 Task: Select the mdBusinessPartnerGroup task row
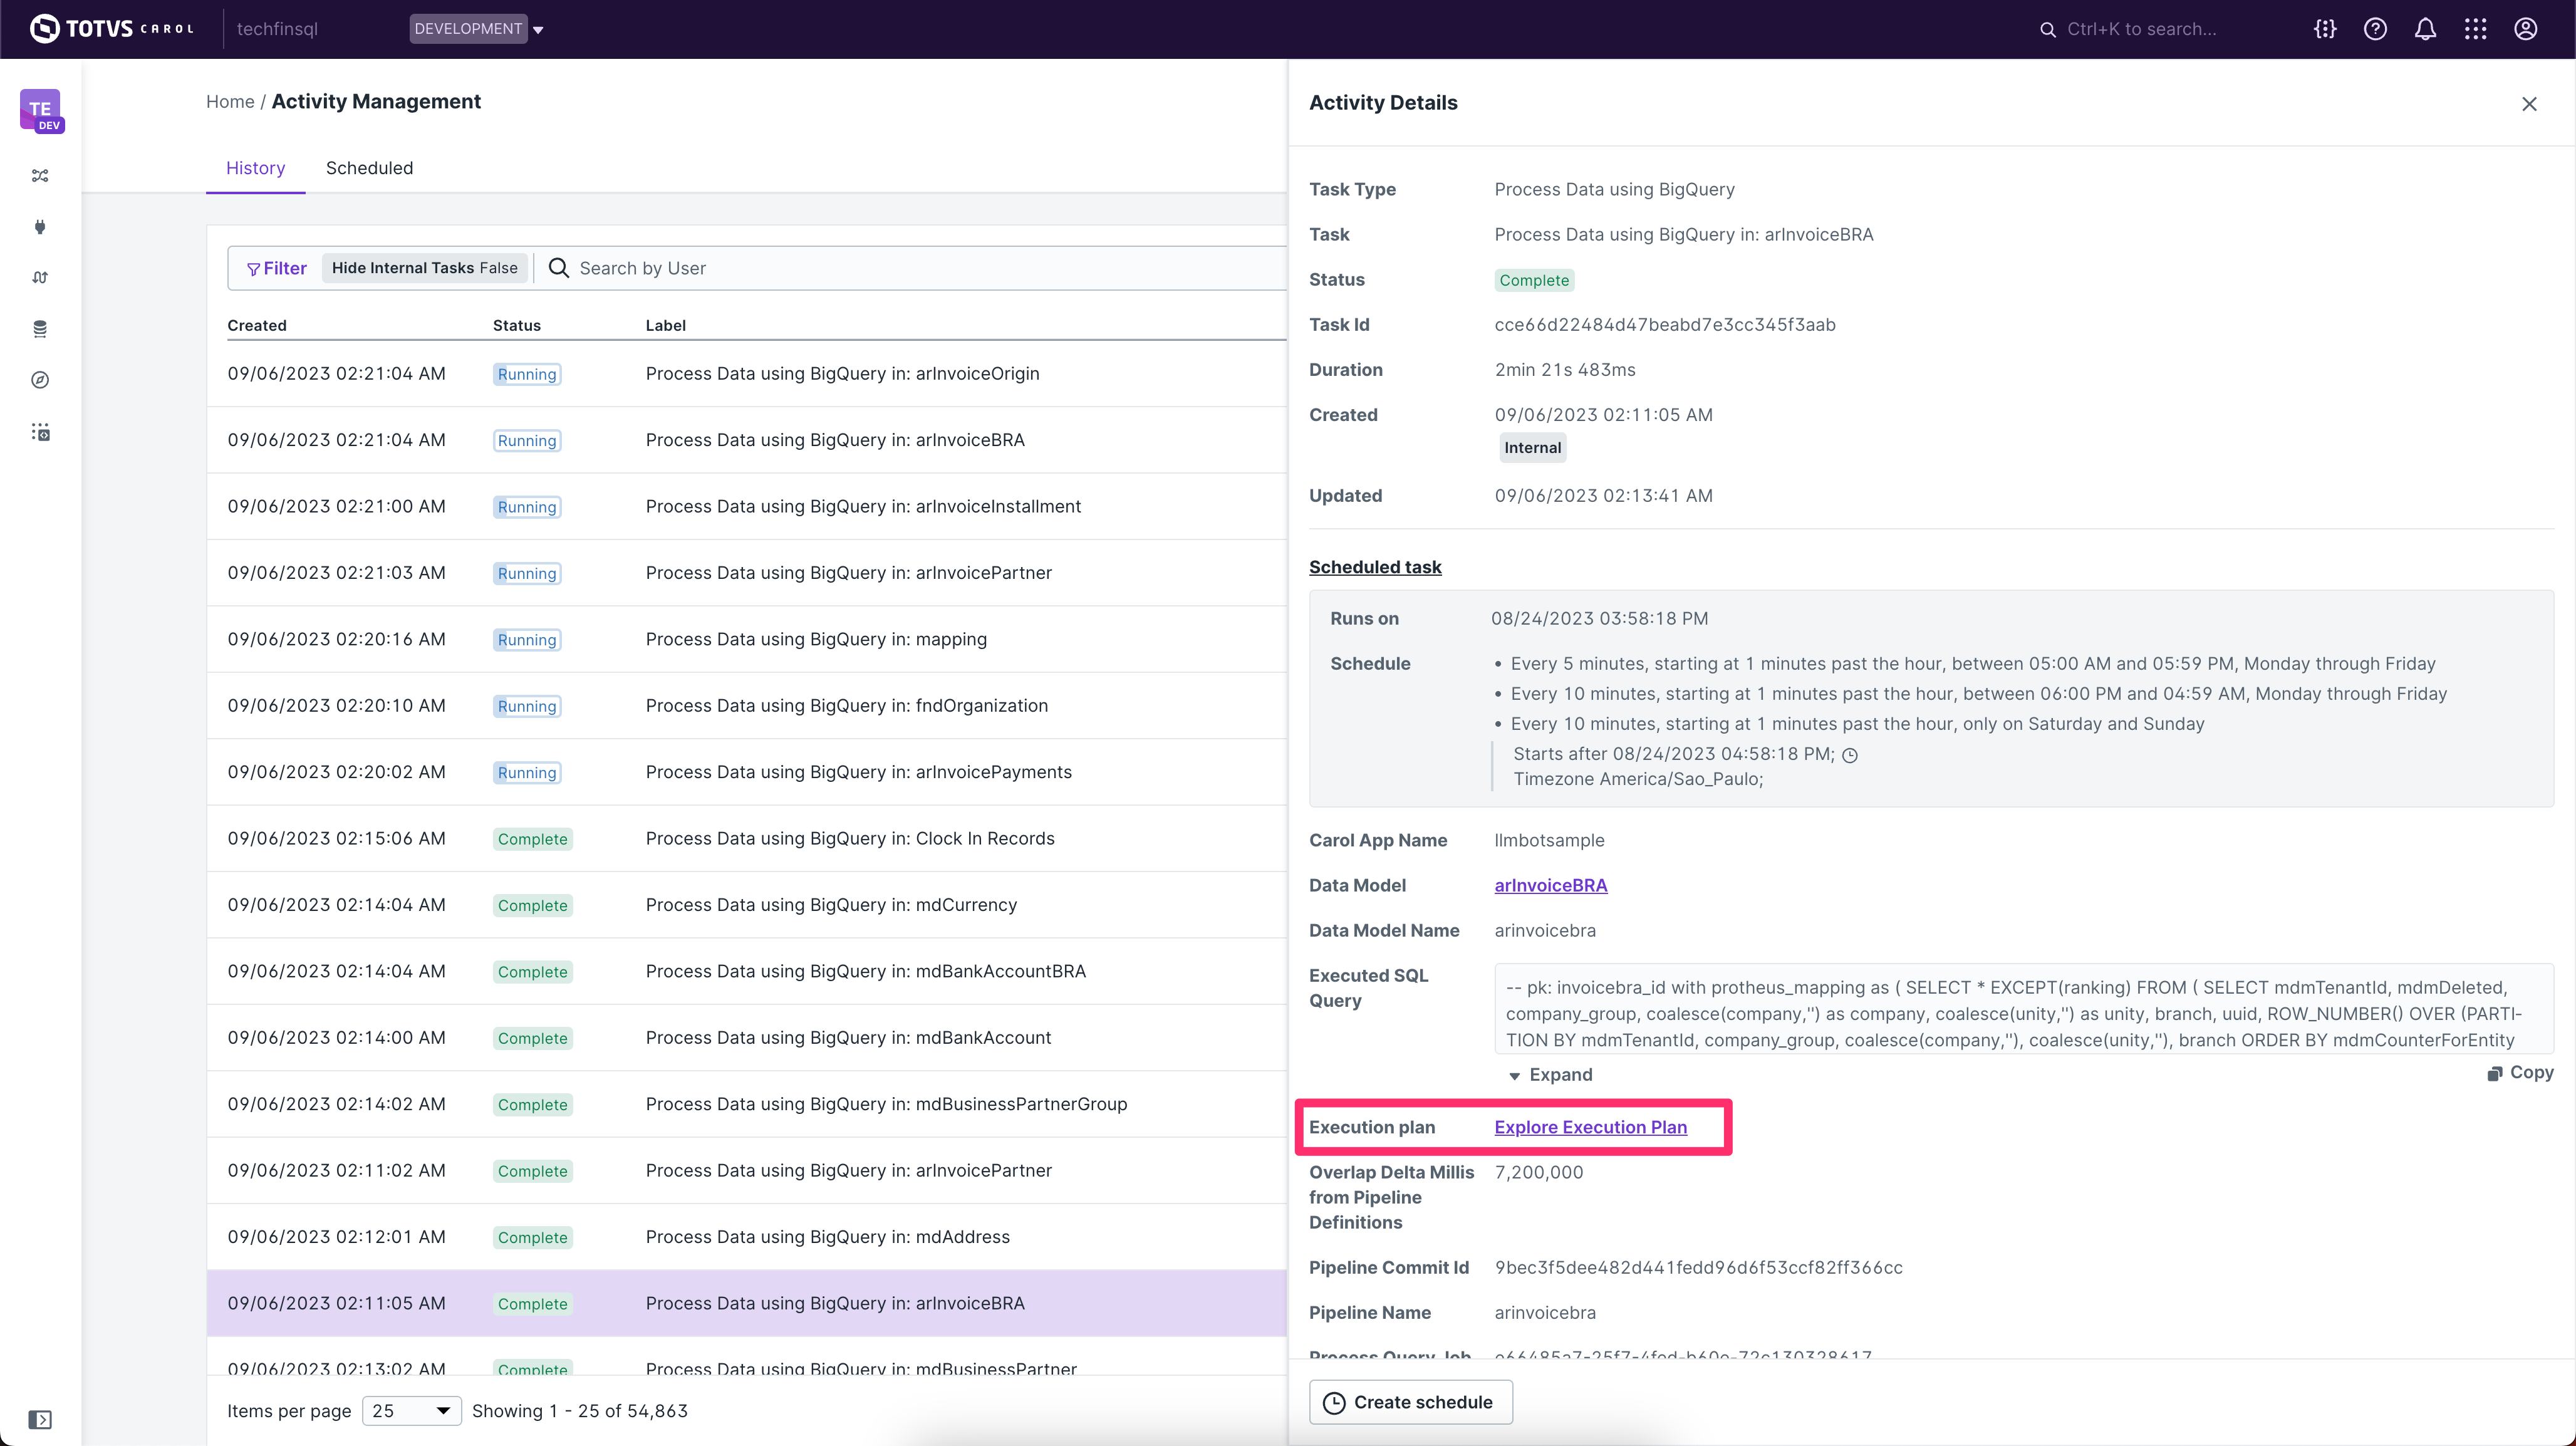tap(746, 1104)
